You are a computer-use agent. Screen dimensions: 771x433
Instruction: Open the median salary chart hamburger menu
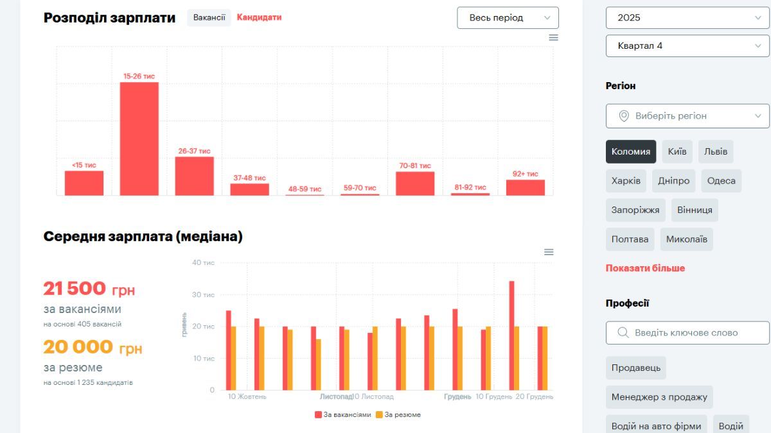[x=549, y=252]
